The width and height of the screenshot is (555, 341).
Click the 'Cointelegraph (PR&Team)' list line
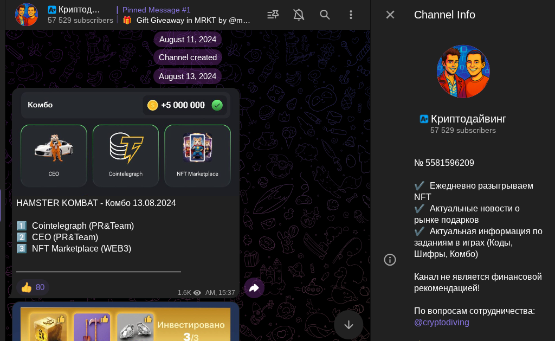coord(83,226)
